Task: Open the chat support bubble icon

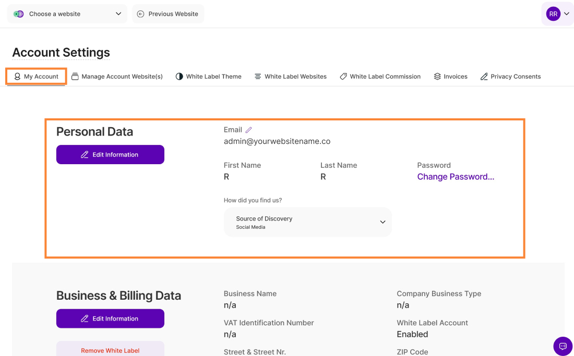Action: pyautogui.click(x=563, y=346)
